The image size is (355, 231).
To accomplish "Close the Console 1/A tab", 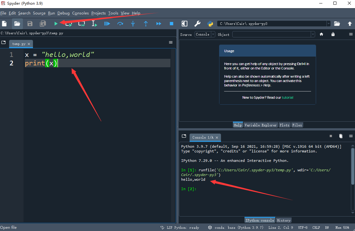I will pyautogui.click(x=217, y=138).
